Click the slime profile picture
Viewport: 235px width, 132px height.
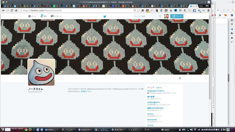tap(41, 72)
